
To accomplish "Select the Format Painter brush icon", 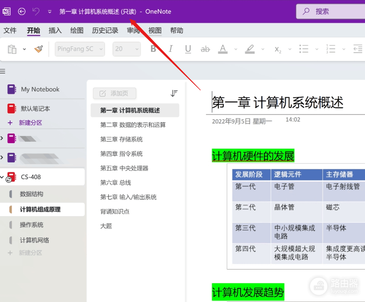I will [38, 49].
